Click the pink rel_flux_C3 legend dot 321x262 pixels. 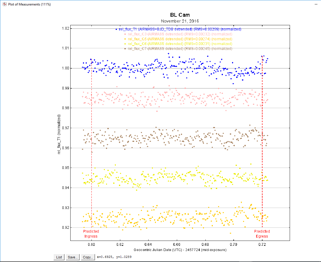point(125,34)
